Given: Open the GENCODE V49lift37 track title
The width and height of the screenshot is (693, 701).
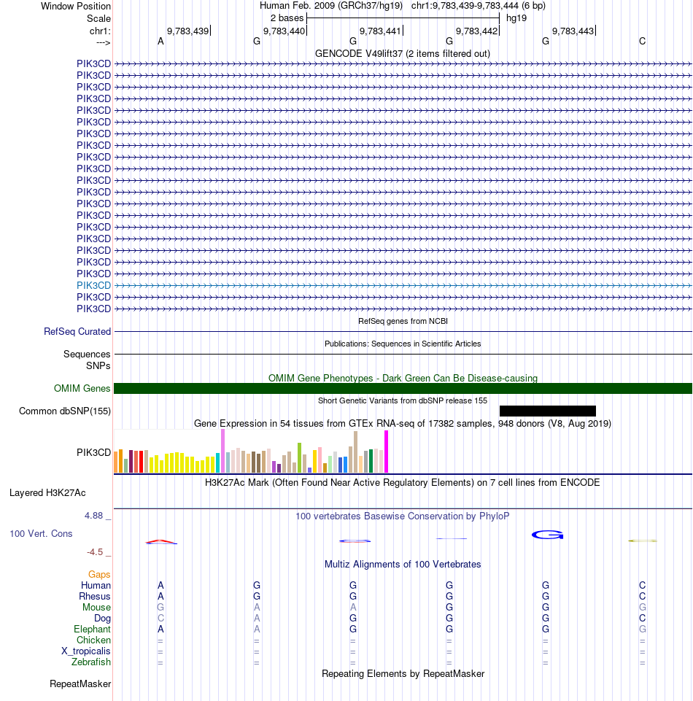Looking at the screenshot, I should 403,54.
